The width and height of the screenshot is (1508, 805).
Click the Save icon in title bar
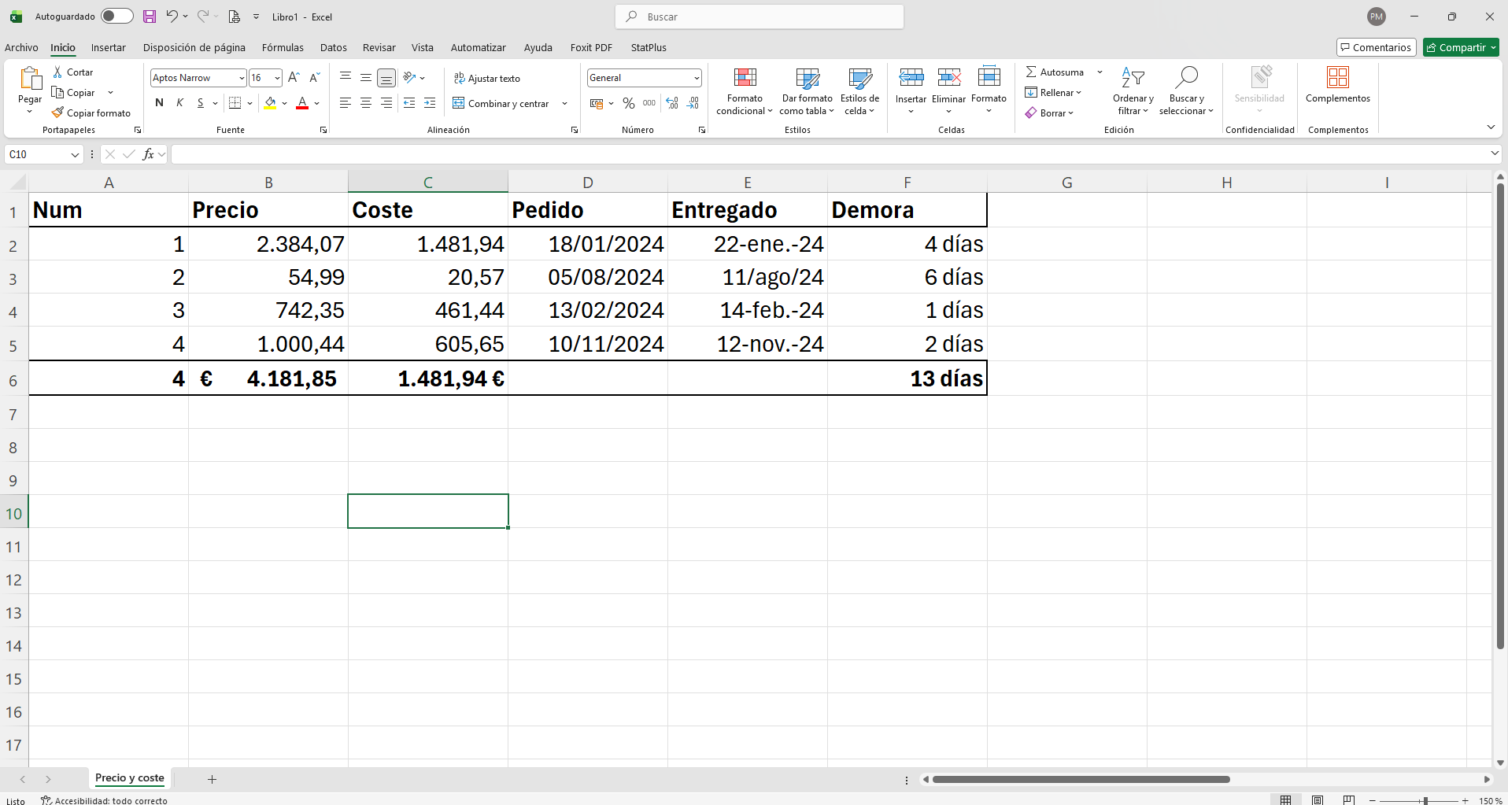pyautogui.click(x=149, y=17)
